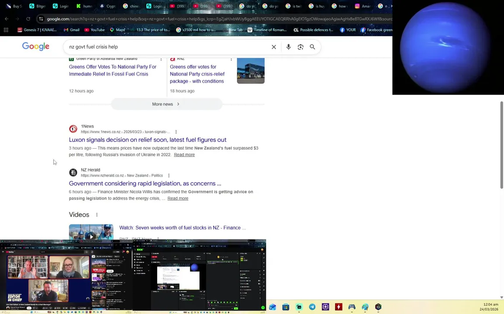Open Genesis 7 KJVAAE bookmark
504x314 pixels.
(x=37, y=30)
